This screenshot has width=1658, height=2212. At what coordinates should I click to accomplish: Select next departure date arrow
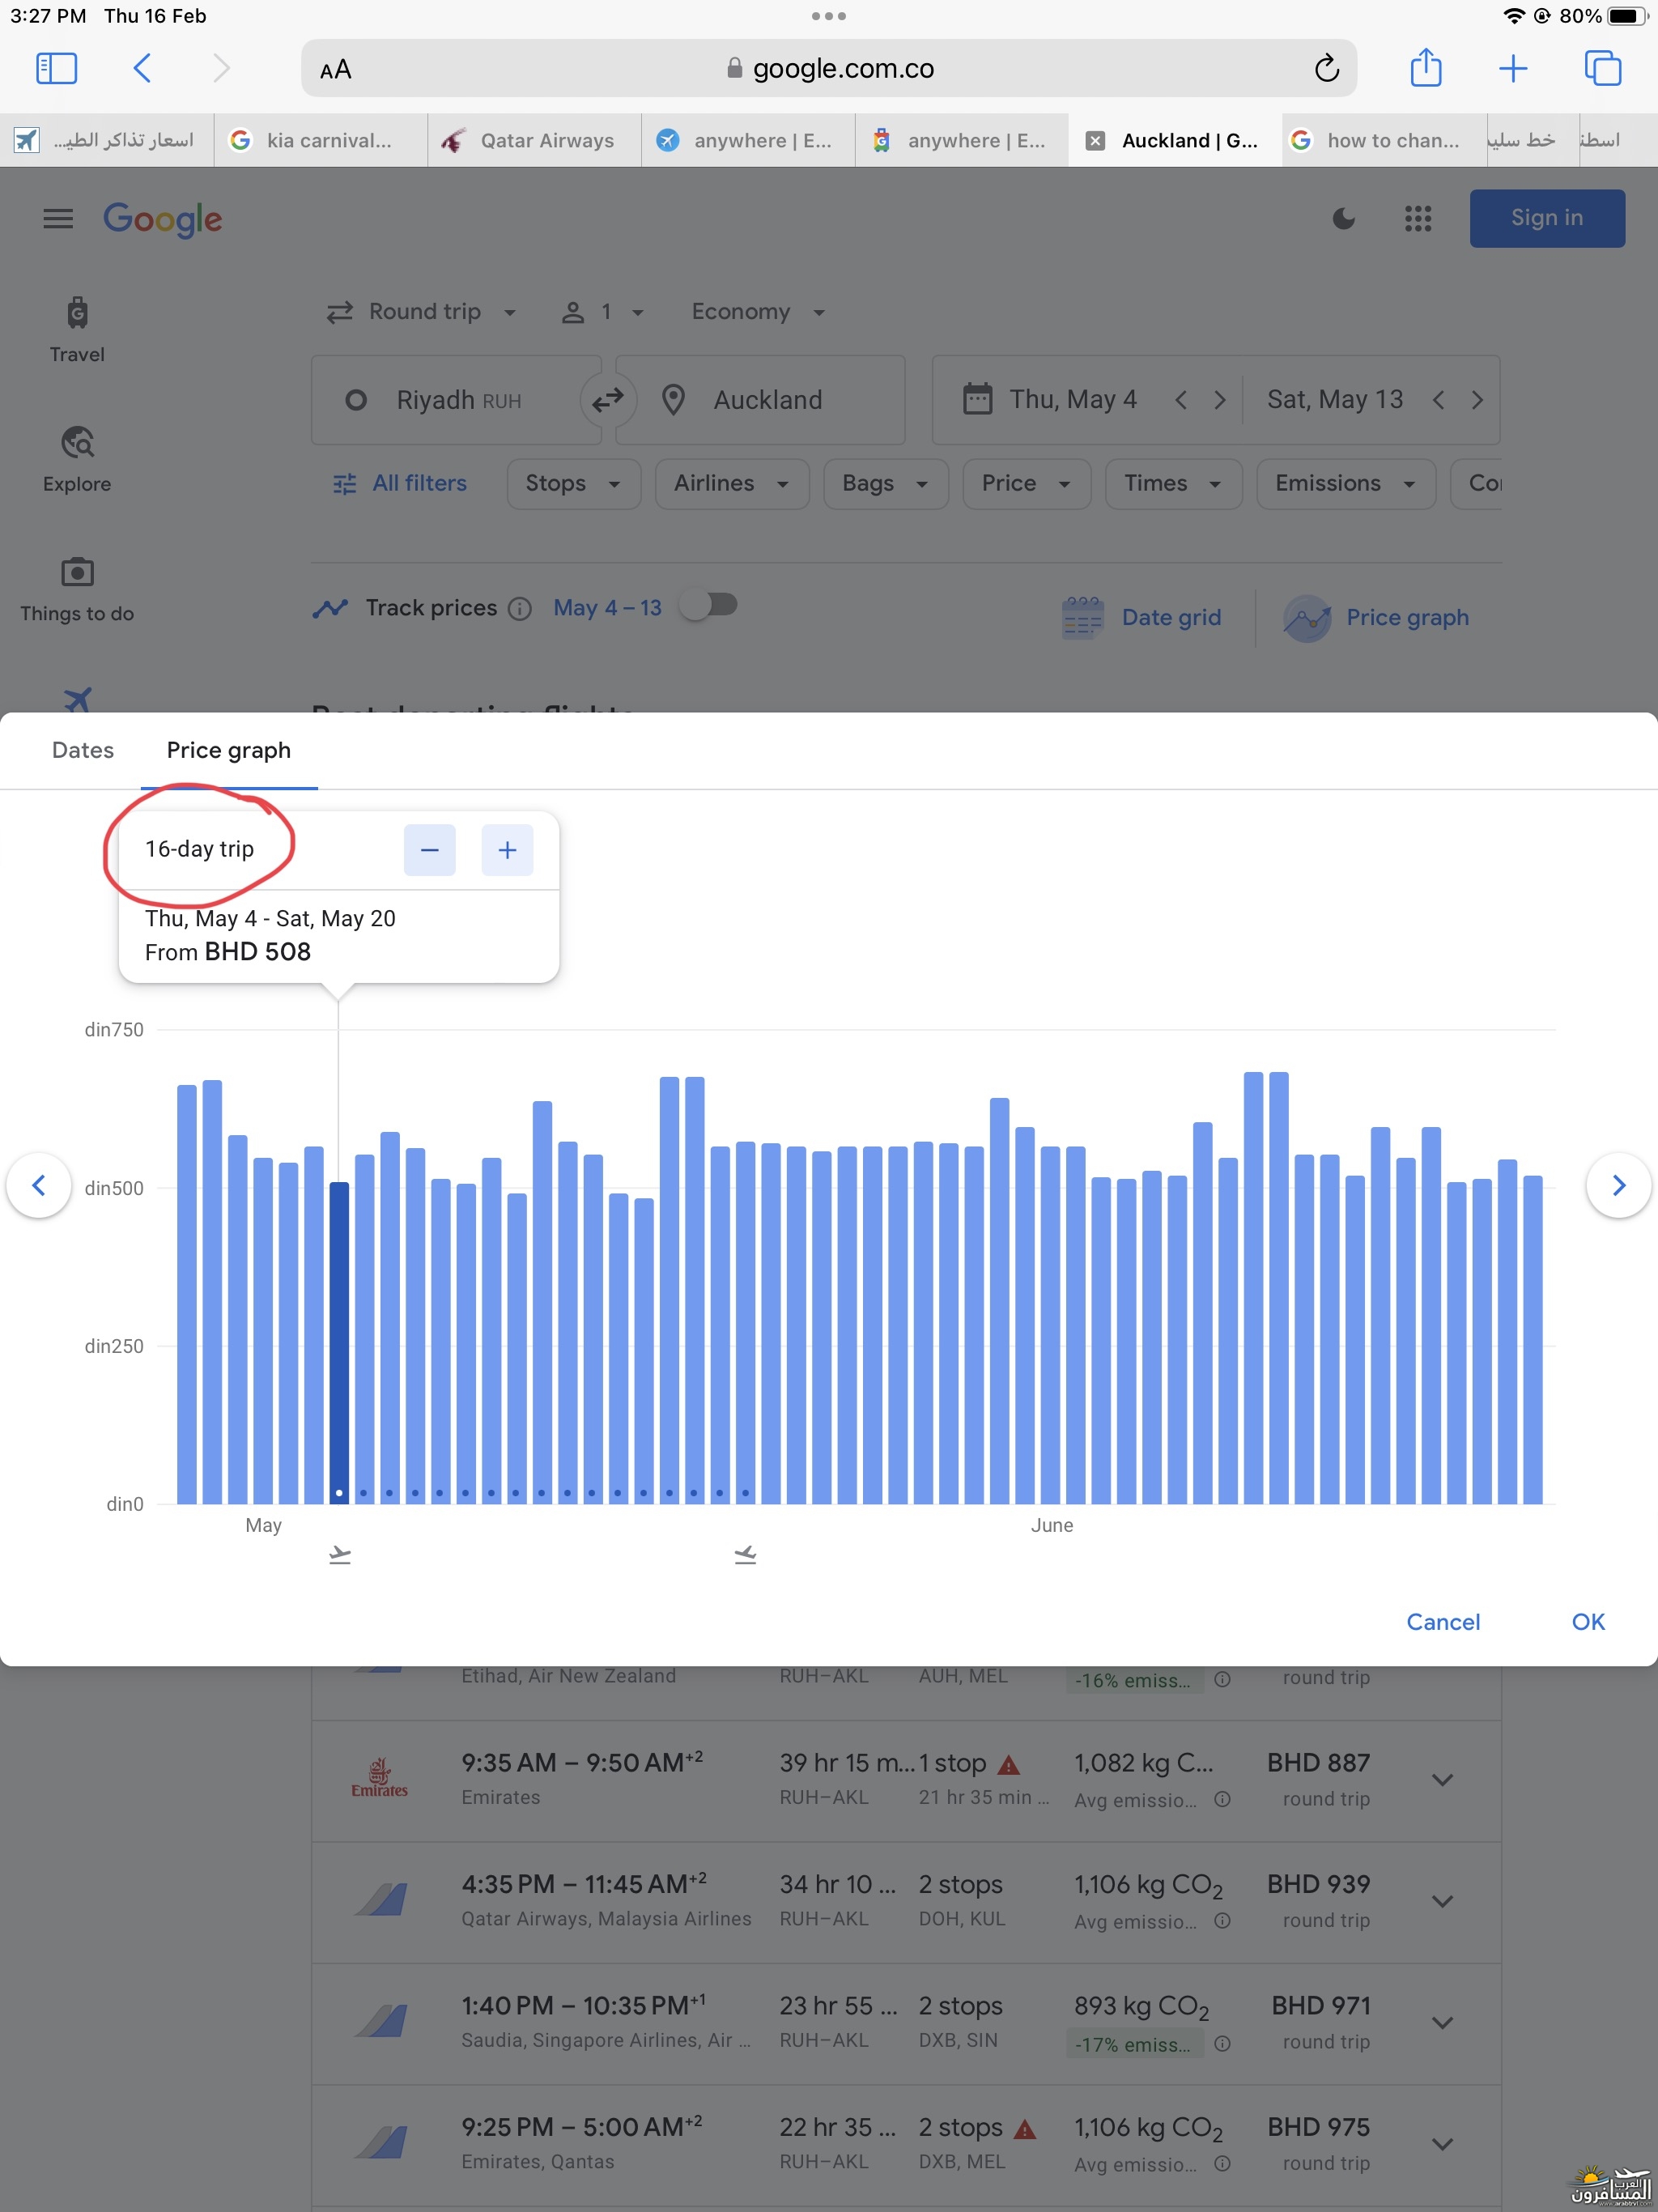tap(1219, 400)
